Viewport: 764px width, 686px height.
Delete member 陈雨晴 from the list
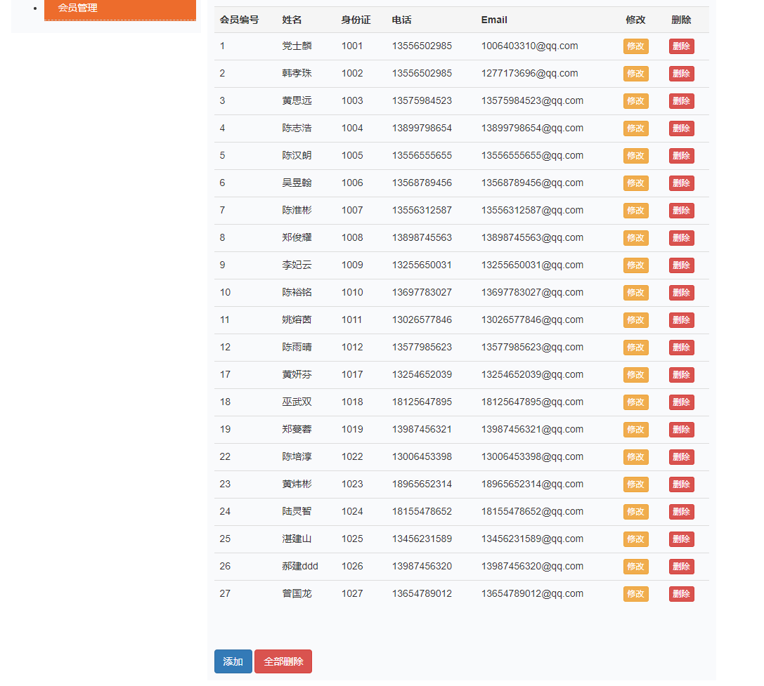[681, 347]
